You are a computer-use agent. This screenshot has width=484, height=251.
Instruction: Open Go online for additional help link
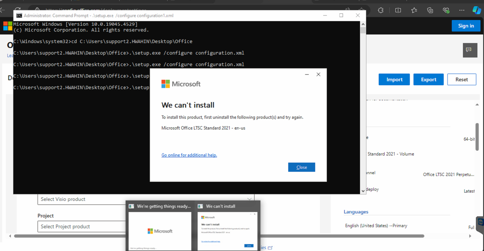[x=189, y=155]
